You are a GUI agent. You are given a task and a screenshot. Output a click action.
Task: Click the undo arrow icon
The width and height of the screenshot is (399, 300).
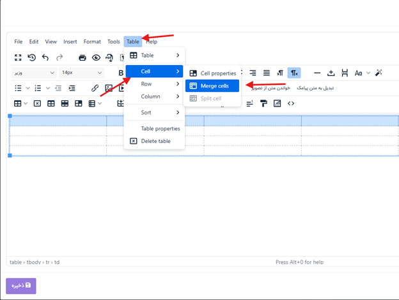(45, 57)
